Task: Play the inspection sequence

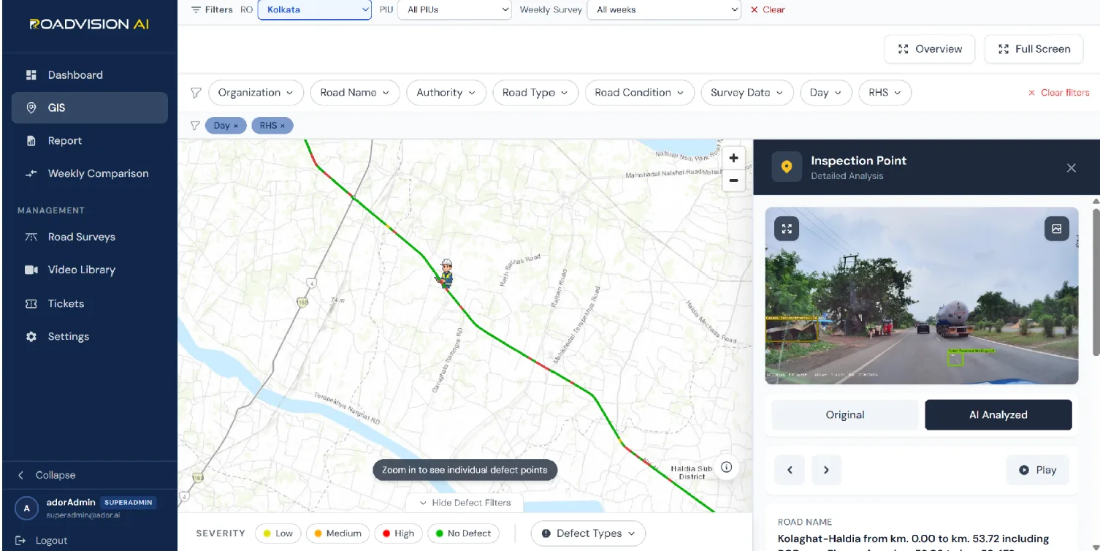Action: pos(1037,470)
